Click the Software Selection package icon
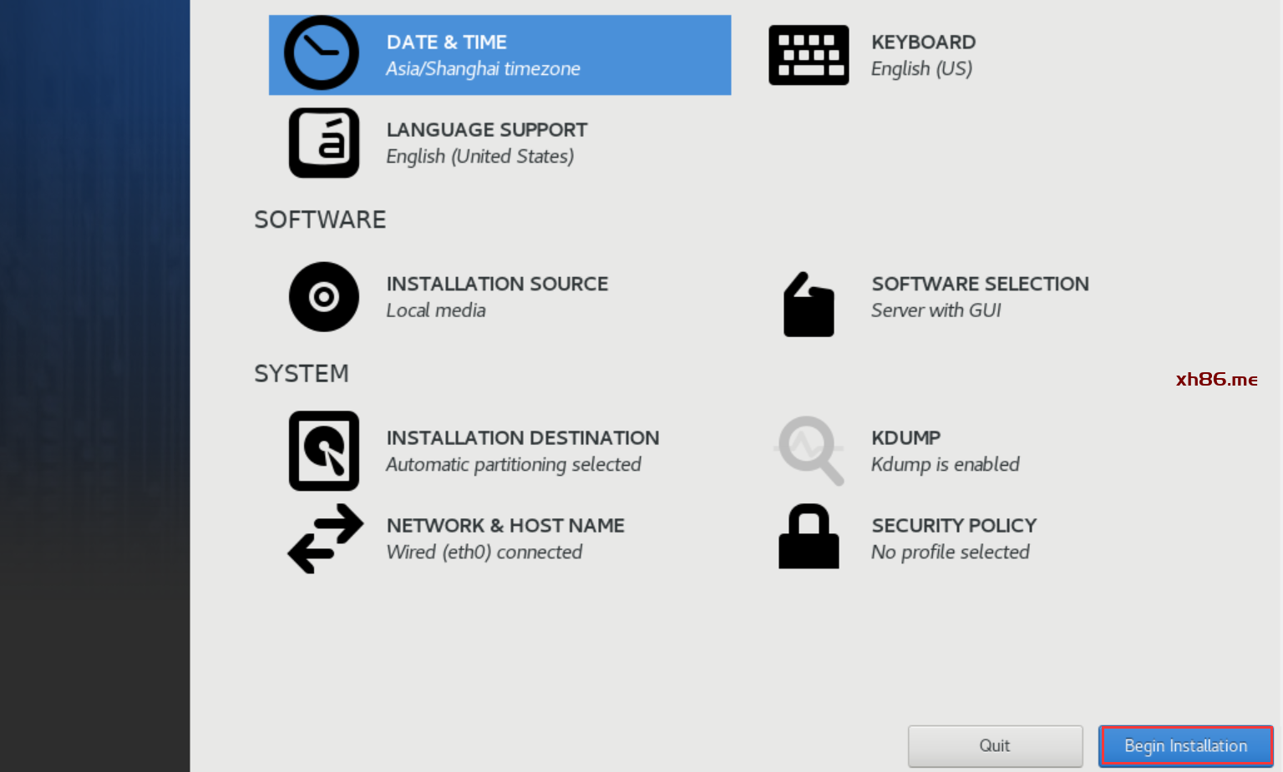 pos(809,305)
